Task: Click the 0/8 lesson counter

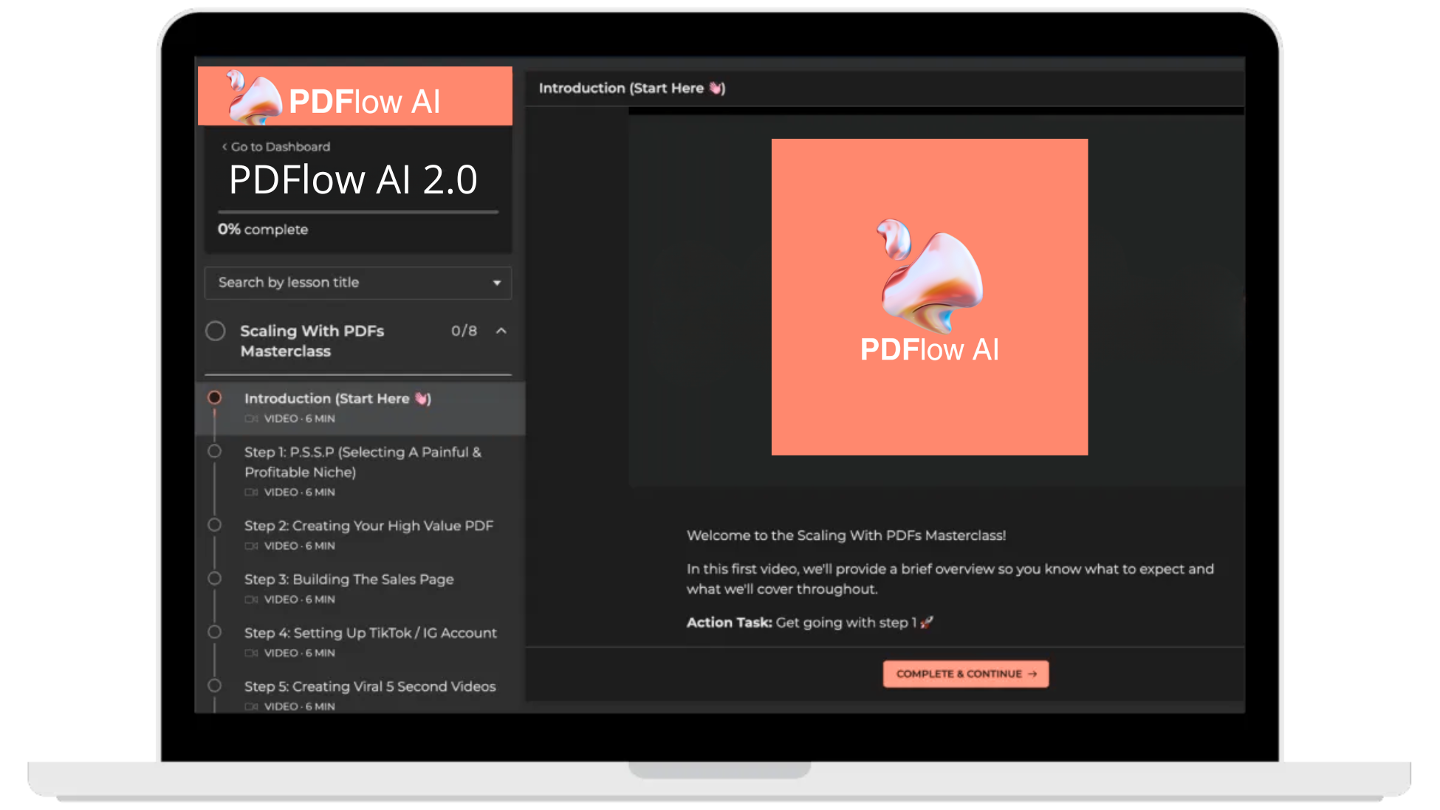Action: [464, 331]
